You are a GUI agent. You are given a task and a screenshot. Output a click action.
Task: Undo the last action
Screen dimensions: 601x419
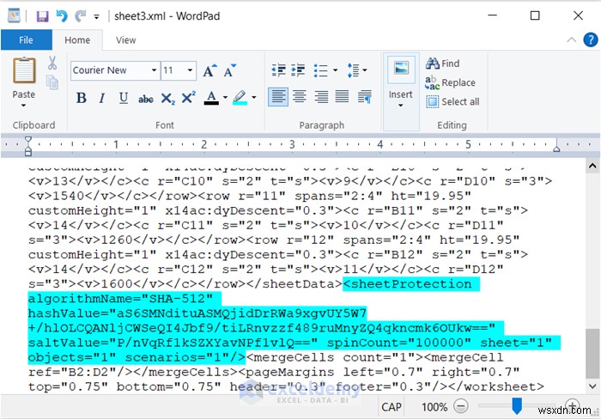click(x=62, y=15)
